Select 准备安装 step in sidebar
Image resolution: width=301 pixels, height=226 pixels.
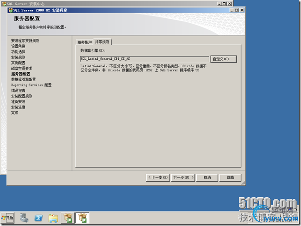pos(18,102)
